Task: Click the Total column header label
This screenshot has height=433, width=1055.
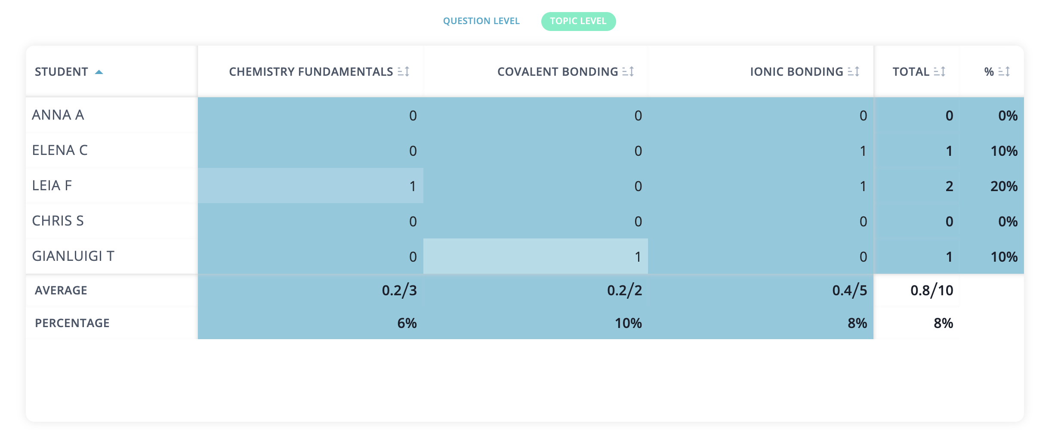Action: 911,72
